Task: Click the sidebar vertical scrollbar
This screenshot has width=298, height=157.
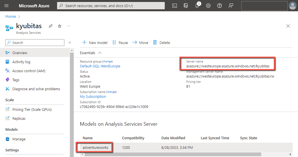Action: 72,105
